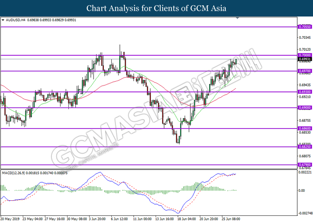Click the dropdown triangle beside AUDUSD,H4
Image resolution: width=313 pixels, height=223 pixels.
(x=4, y=21)
